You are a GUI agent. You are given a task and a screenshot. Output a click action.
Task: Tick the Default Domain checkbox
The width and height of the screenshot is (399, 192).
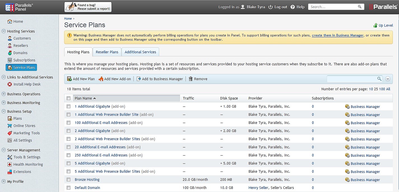(69, 188)
